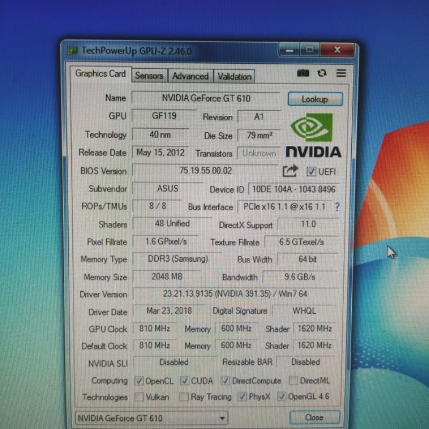The height and width of the screenshot is (429, 429).
Task: Click the BIOS Version field 75.19.55.00.02
Action: pyautogui.click(x=205, y=171)
